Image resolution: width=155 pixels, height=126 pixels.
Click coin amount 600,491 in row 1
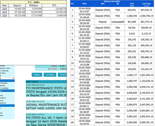(x=132, y=10)
